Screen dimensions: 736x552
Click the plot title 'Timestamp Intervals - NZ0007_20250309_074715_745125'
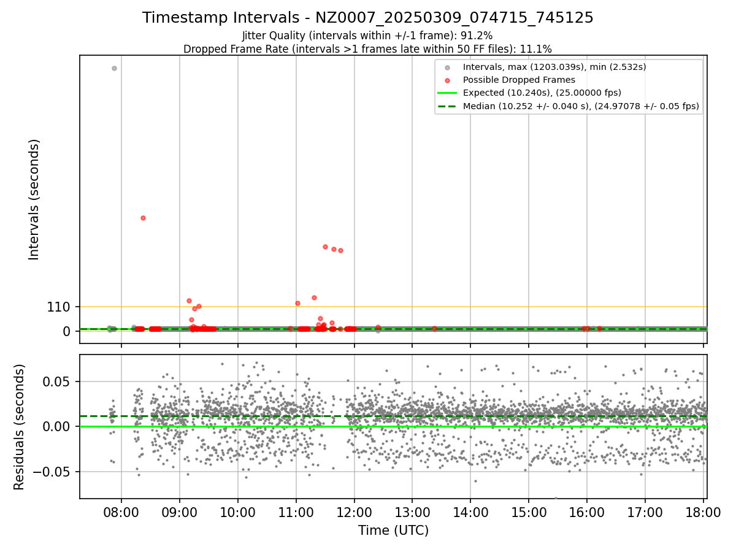[368, 18]
